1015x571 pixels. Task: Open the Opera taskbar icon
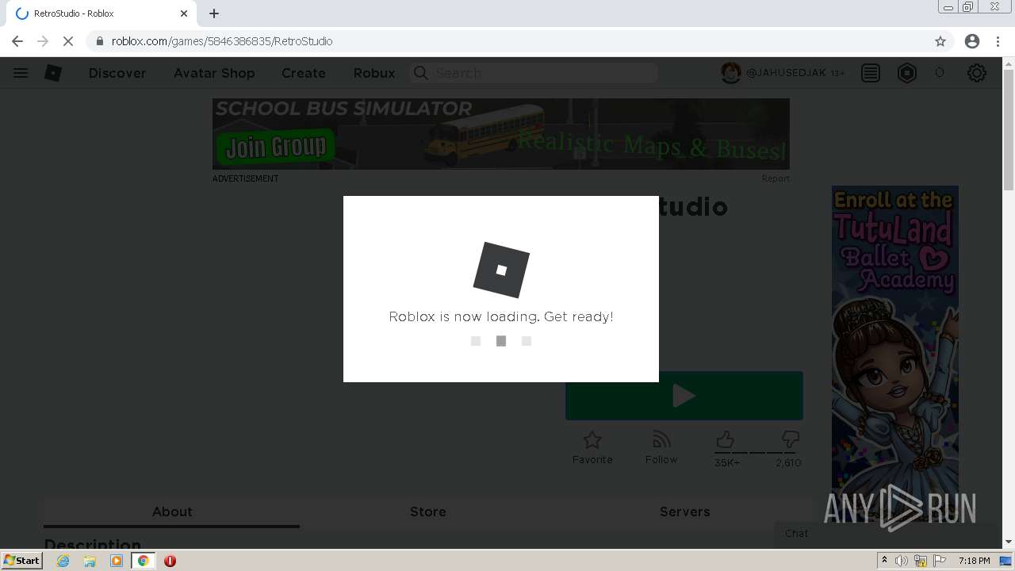(170, 561)
